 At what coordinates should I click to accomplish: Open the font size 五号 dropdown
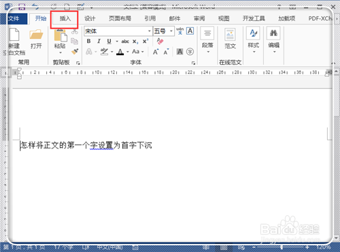(x=171, y=31)
